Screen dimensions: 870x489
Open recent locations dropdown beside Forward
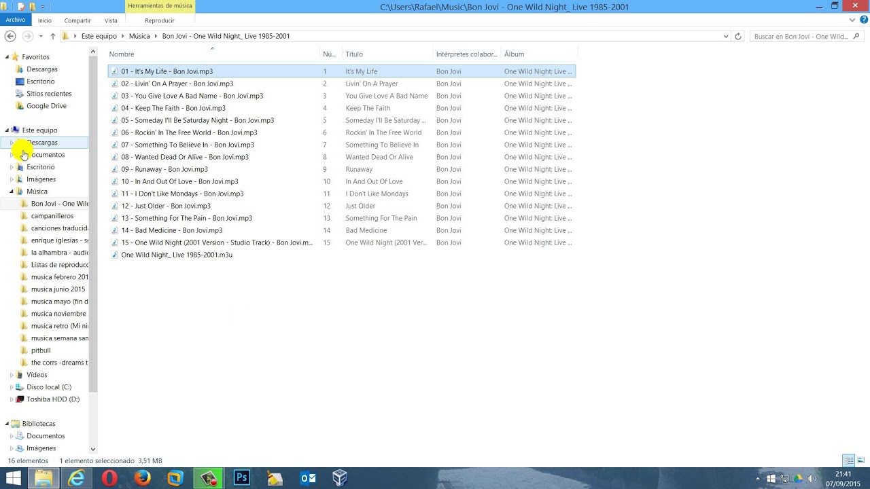coord(41,36)
